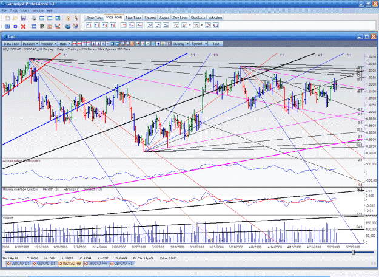The image size is (379, 277).
Task: Select the parallel lines channel tool icon
Action: click(x=150, y=25)
